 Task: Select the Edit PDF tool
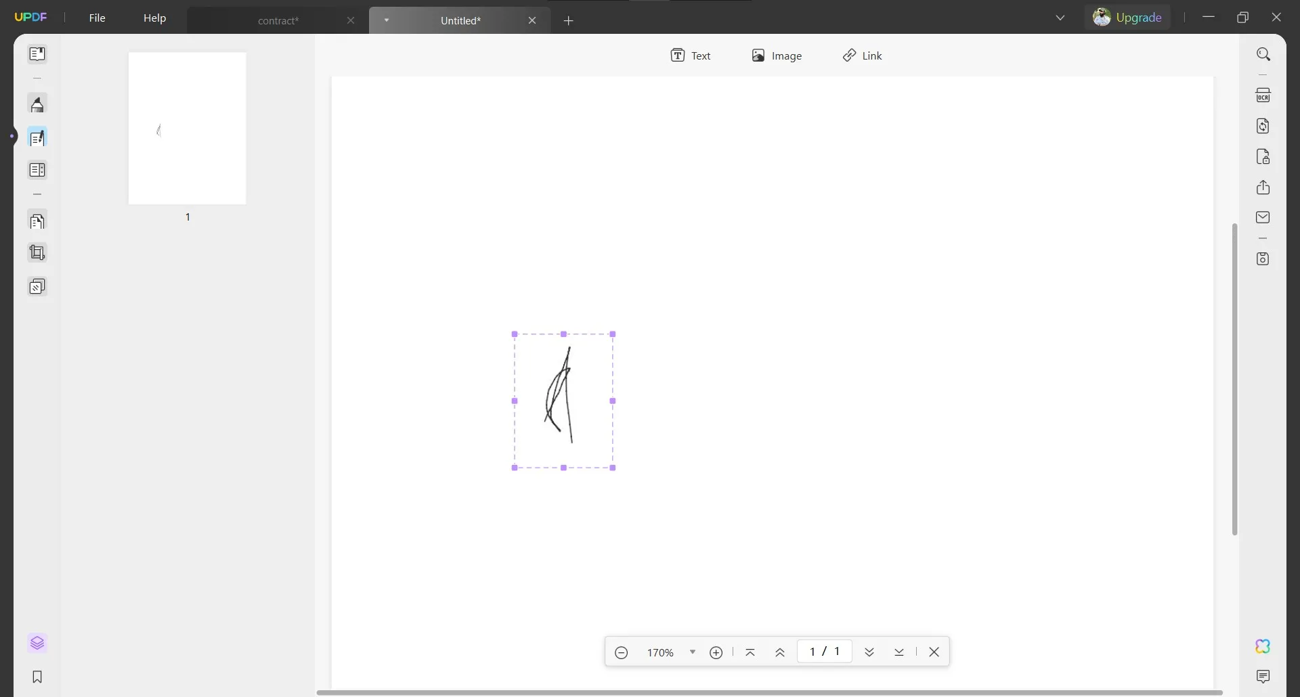pos(37,138)
